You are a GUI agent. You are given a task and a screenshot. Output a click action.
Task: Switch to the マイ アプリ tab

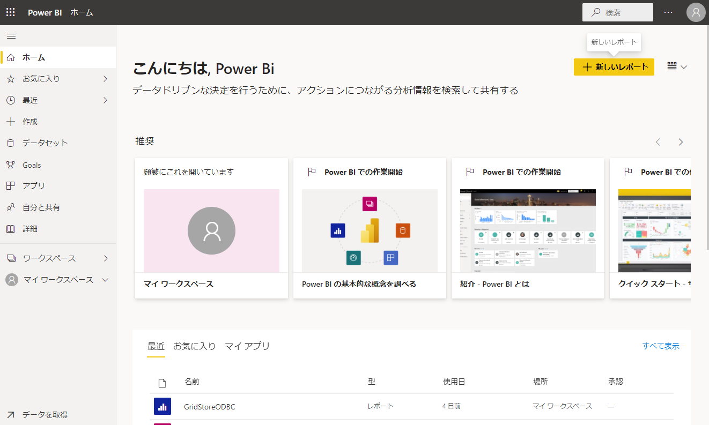(247, 346)
